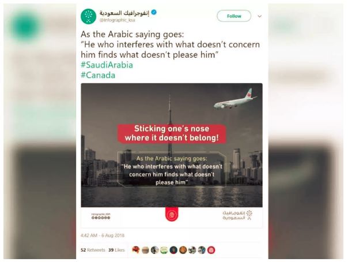Click the green Infographic KSA profile avatar
Screen dimensions: 348x262
[88, 16]
